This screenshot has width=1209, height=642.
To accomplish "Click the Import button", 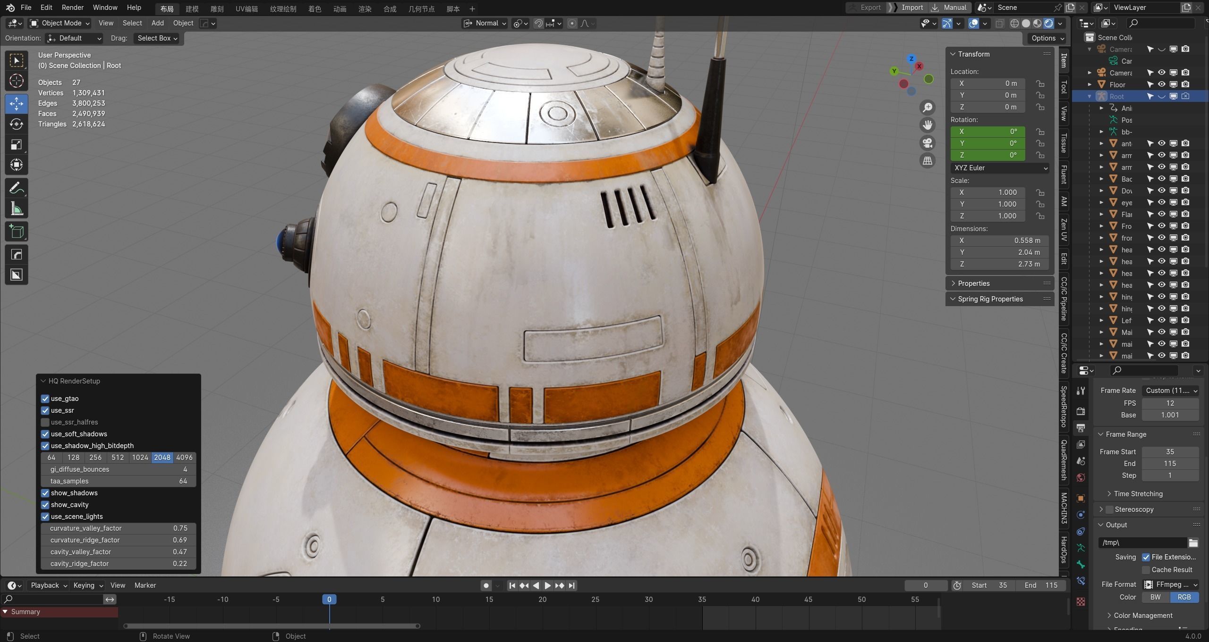I will [907, 8].
